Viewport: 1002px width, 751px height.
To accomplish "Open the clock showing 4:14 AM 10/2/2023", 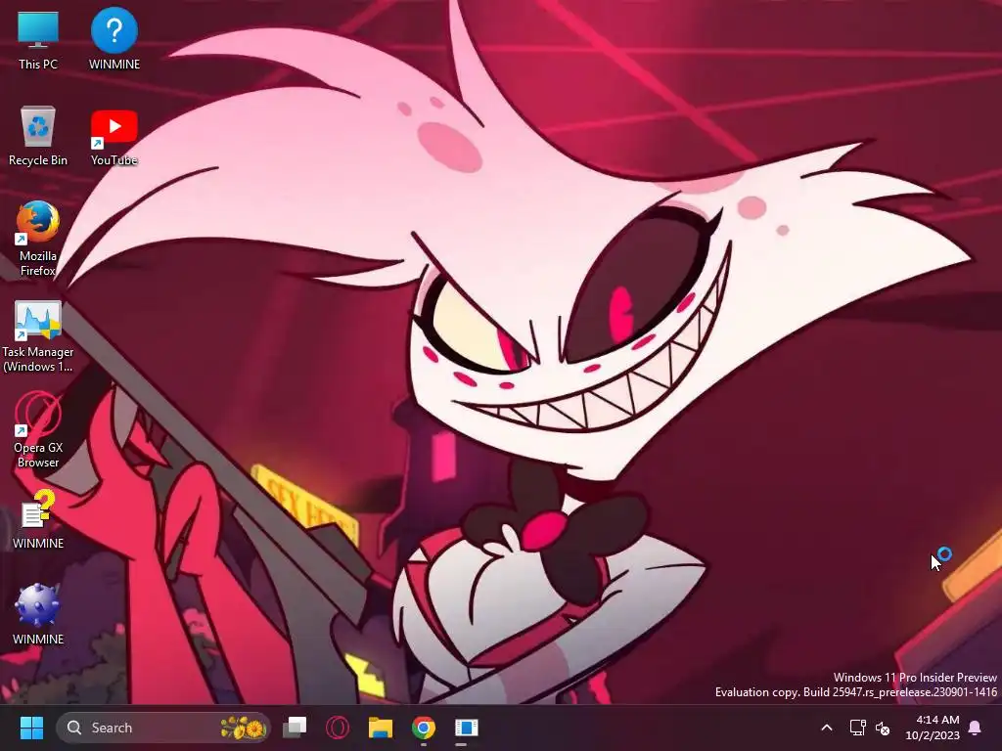I will coord(933,728).
